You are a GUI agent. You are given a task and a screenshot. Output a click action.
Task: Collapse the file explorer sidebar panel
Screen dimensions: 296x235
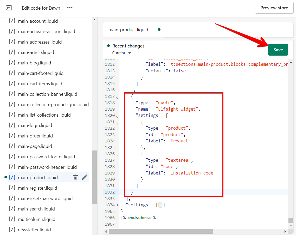[9, 8]
